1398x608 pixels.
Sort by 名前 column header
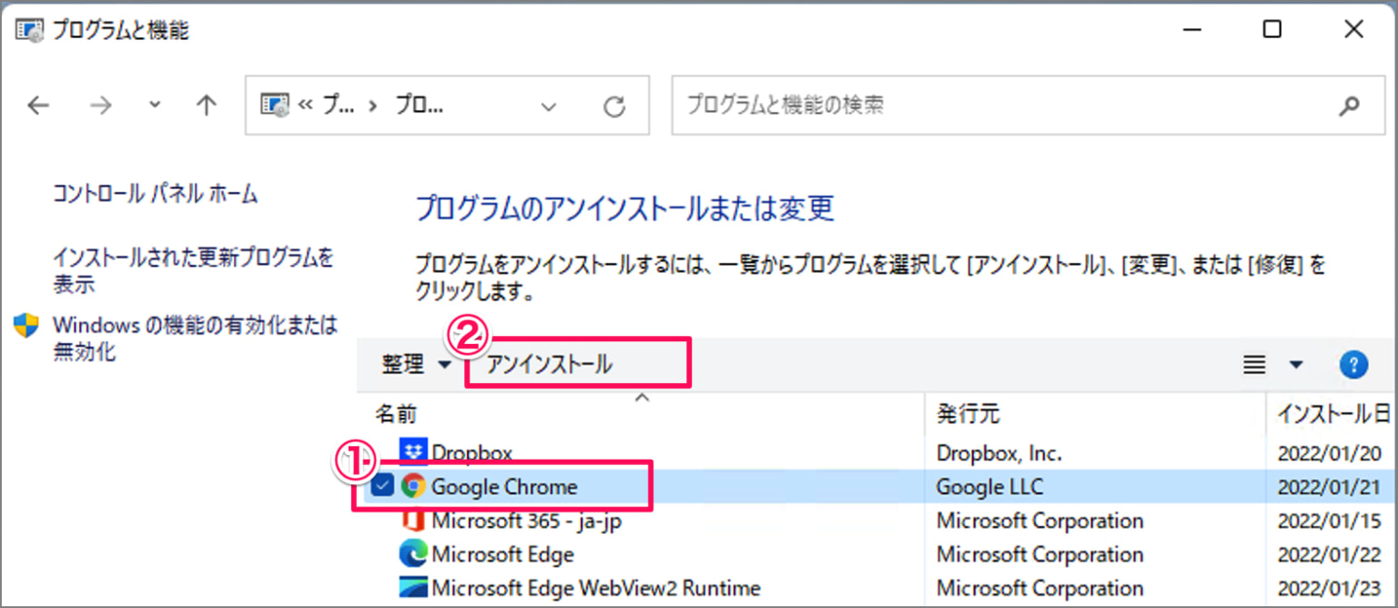click(397, 414)
